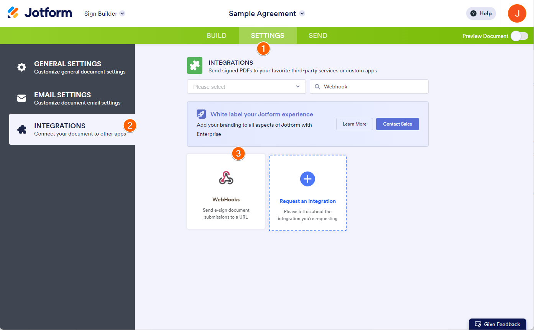Click the blue plus icon to request integration
The height and width of the screenshot is (330, 534).
[307, 179]
